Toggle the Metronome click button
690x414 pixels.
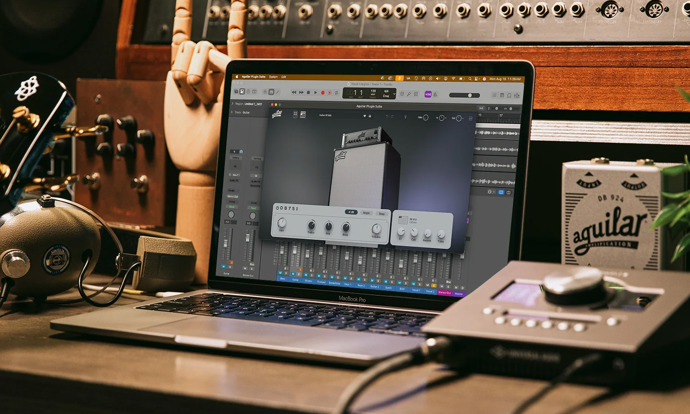435,94
